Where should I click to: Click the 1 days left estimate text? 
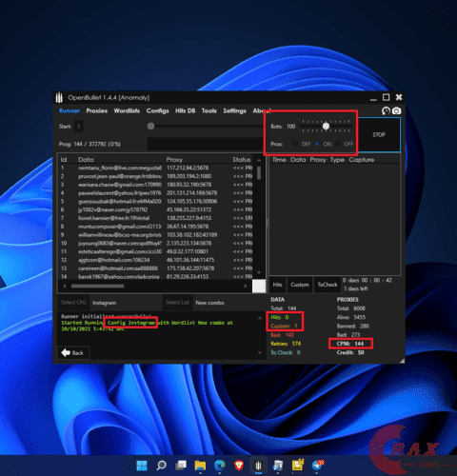pyautogui.click(x=356, y=288)
